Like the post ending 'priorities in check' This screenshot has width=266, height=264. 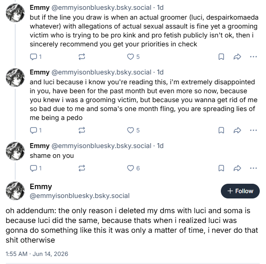[133, 57]
